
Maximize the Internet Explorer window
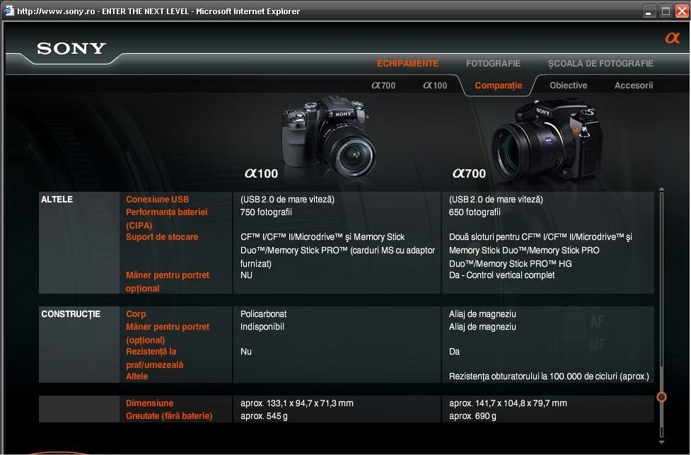point(666,11)
